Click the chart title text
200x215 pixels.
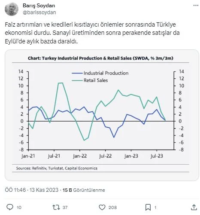100,58
